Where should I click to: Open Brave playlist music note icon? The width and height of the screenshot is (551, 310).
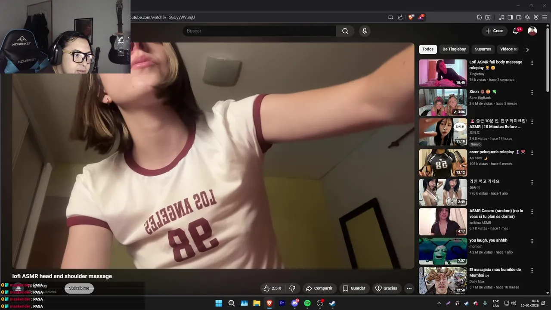pos(501,17)
